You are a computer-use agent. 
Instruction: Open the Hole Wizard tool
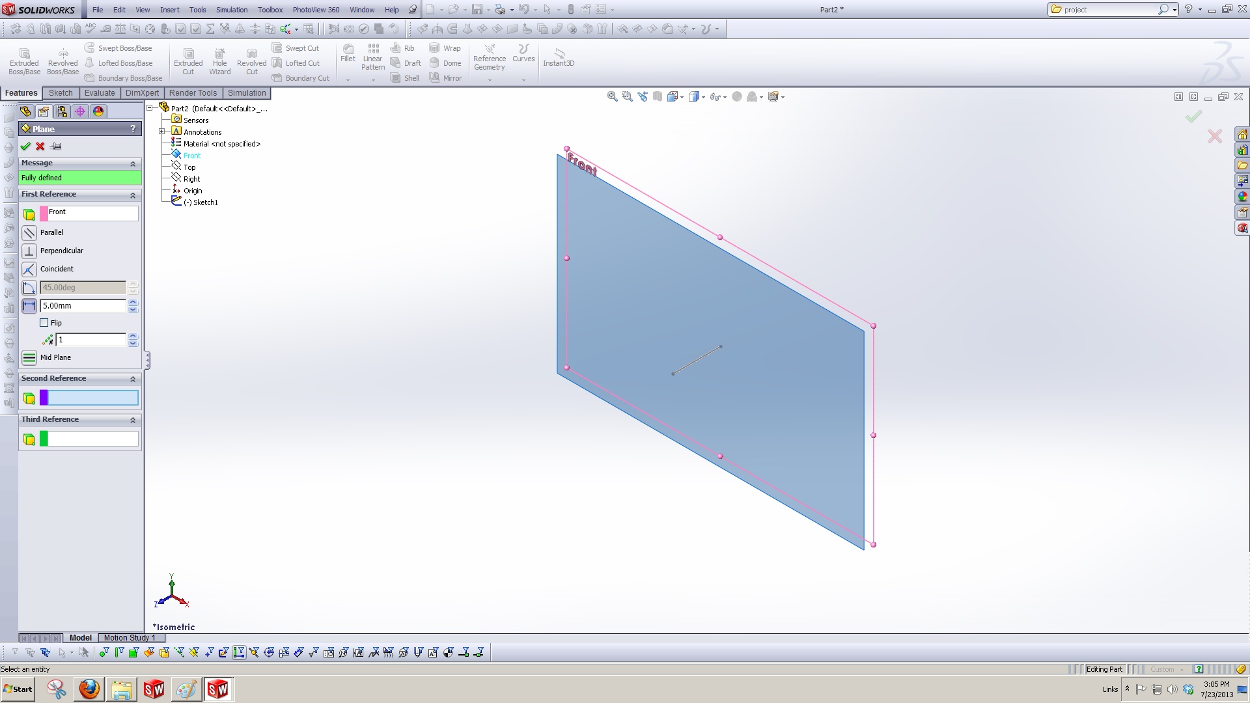pyautogui.click(x=220, y=61)
